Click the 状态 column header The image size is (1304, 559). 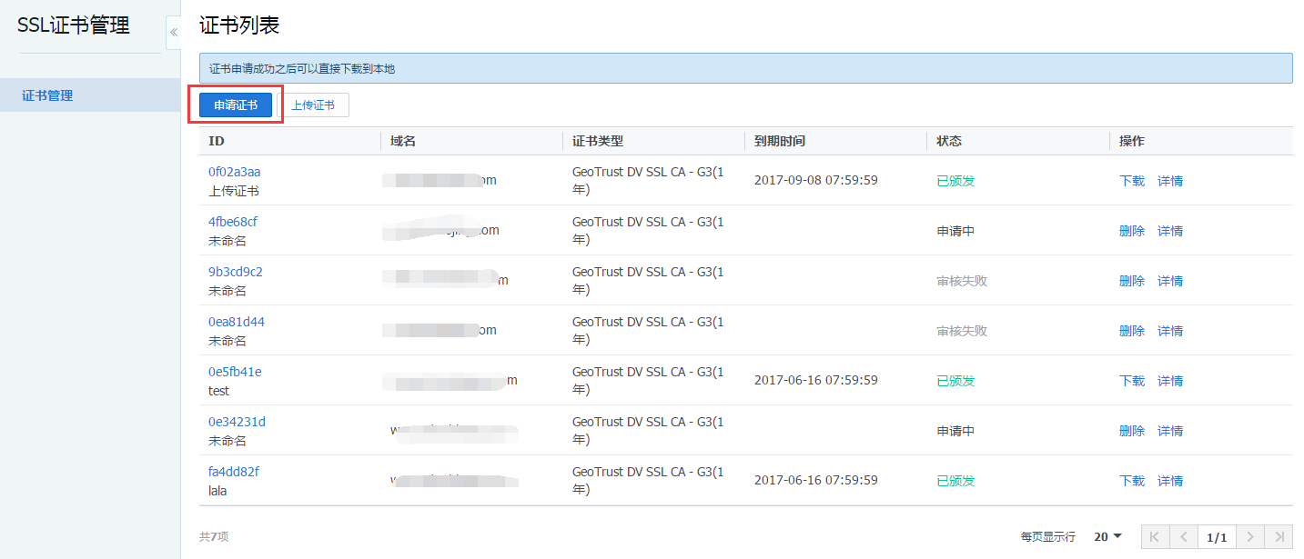click(x=949, y=141)
